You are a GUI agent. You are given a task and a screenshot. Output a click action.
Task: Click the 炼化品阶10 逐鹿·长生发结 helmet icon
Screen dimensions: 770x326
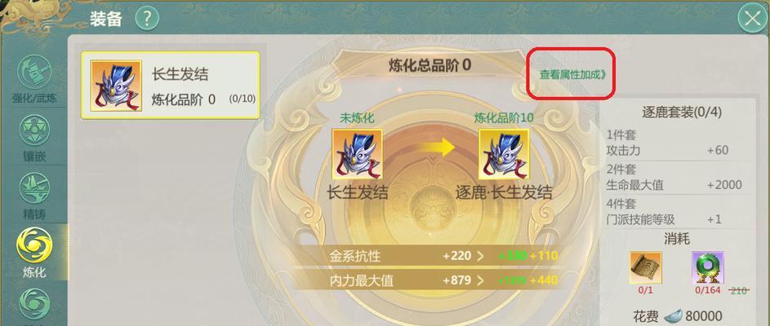504,154
